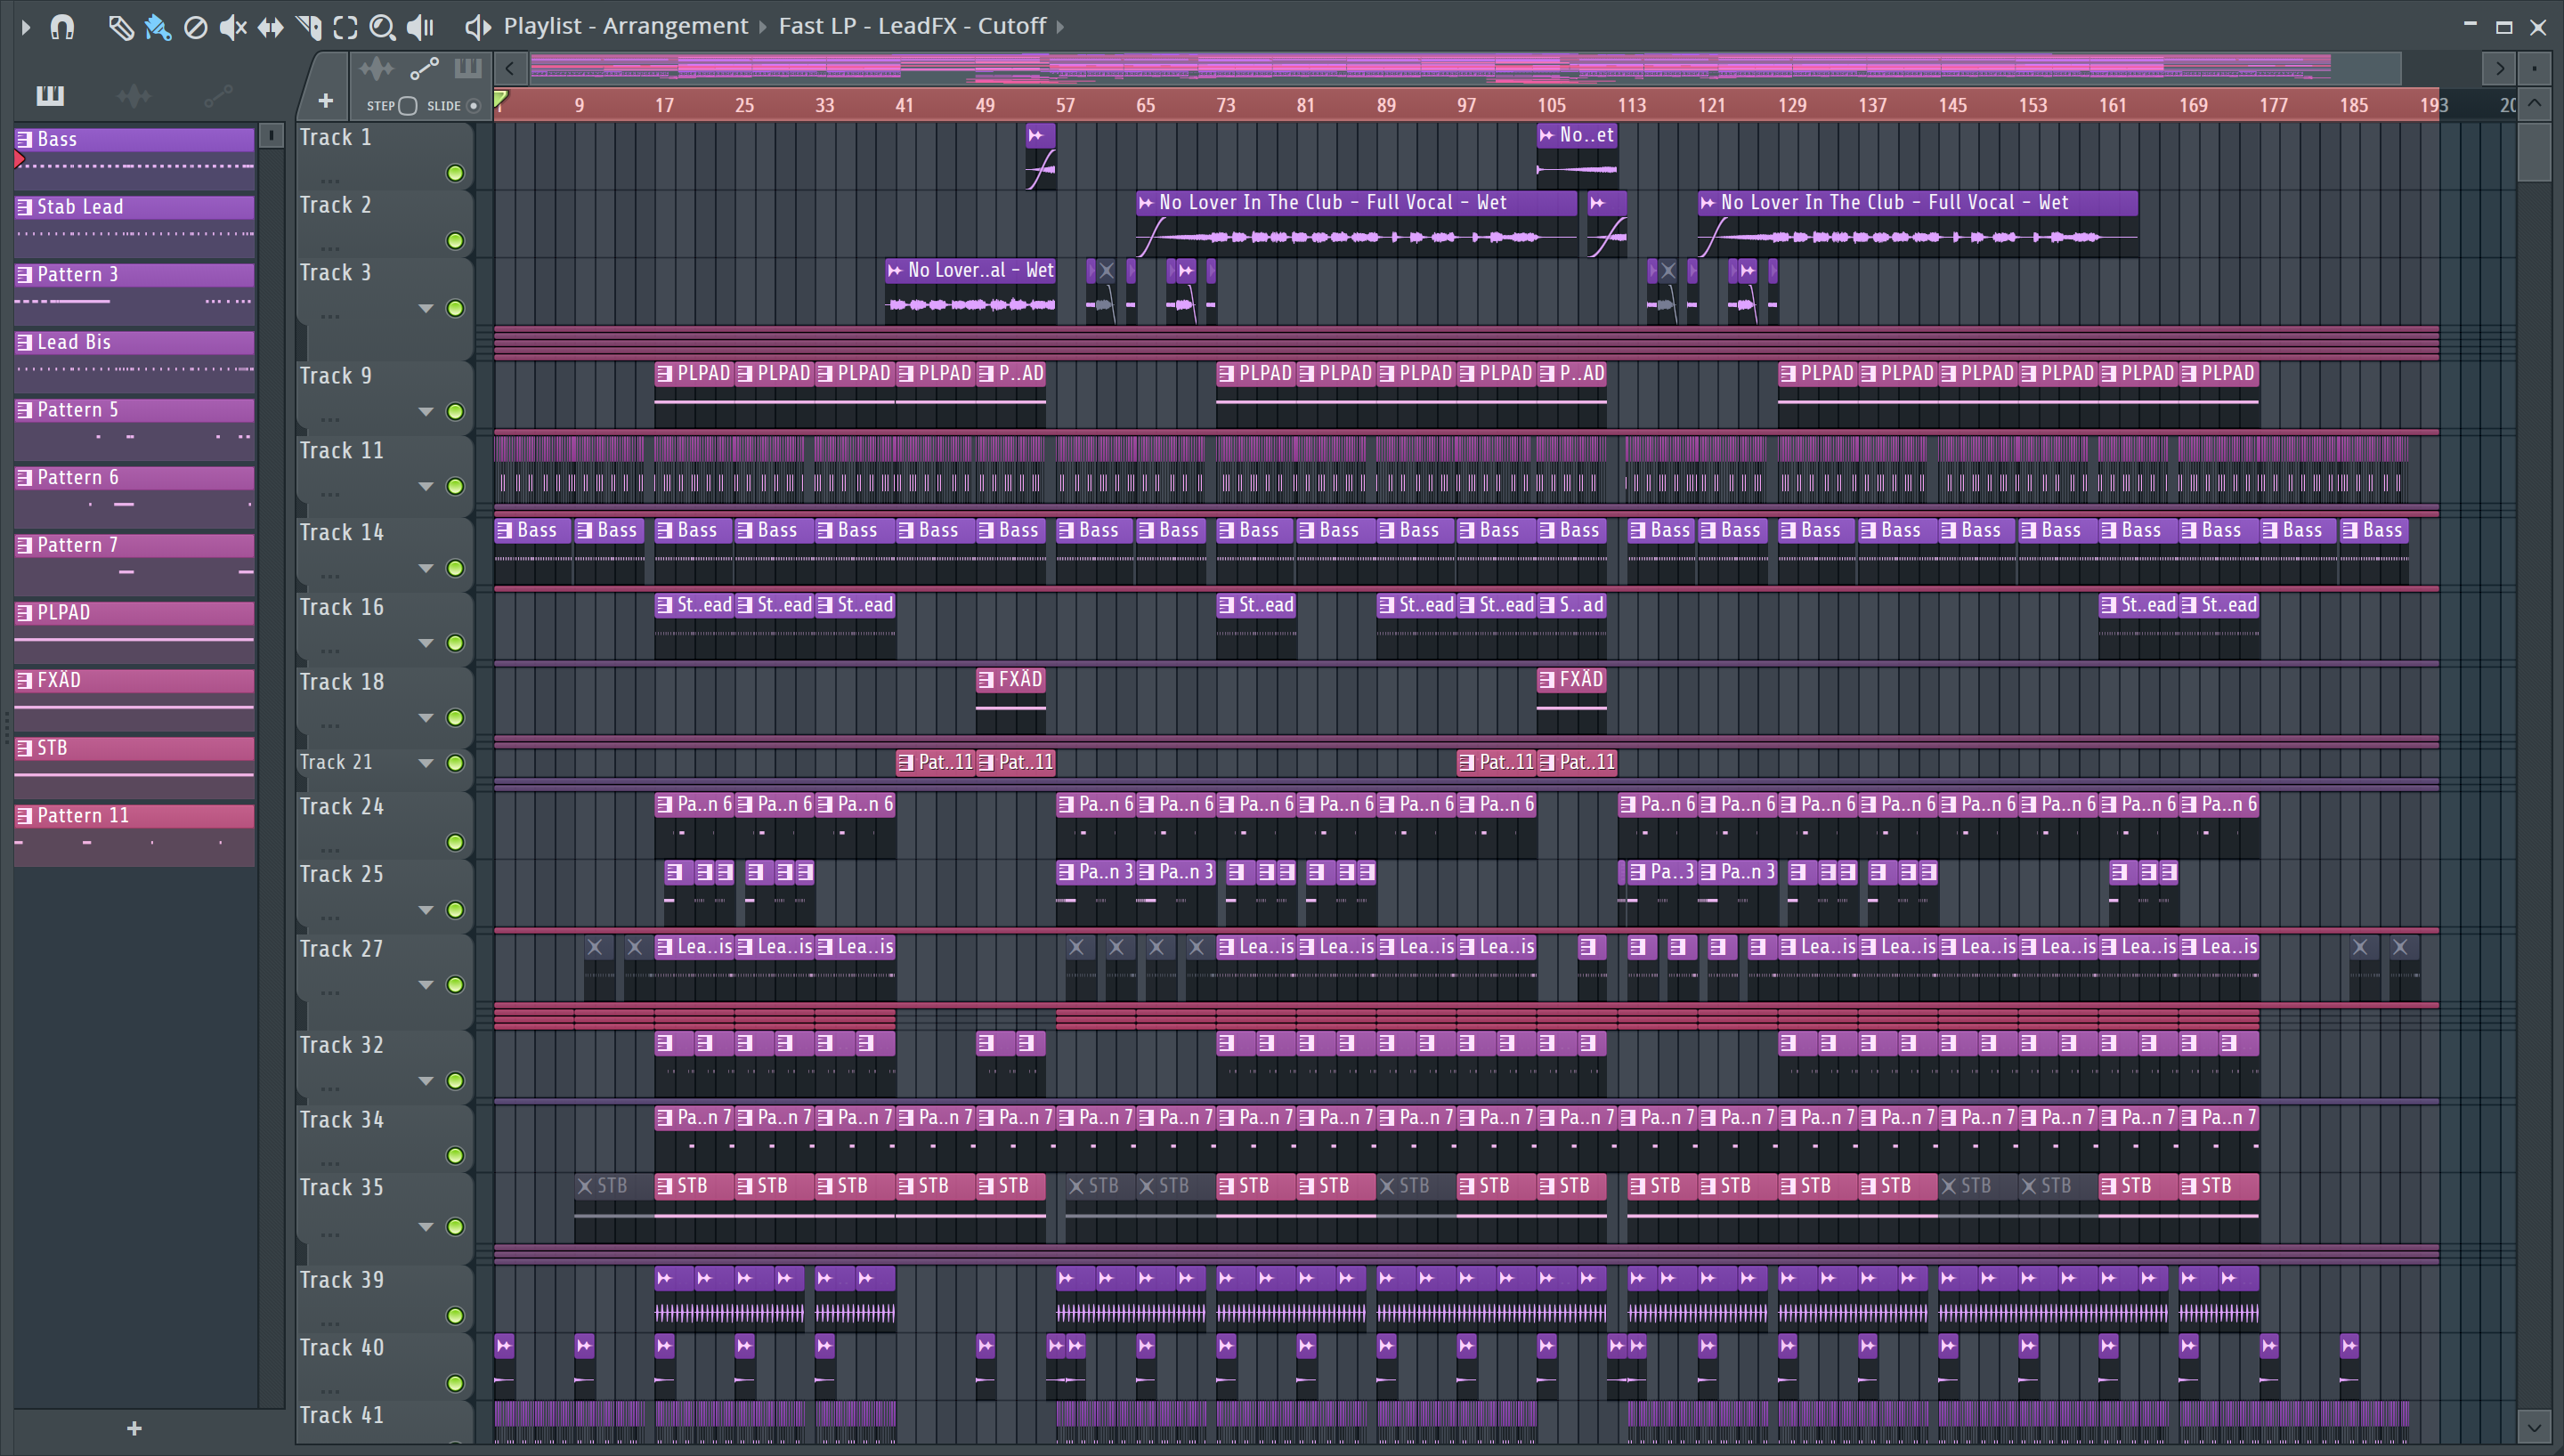Viewport: 2564px width, 1456px height.
Task: Show automation clips in the picker panel
Action: coord(218,95)
